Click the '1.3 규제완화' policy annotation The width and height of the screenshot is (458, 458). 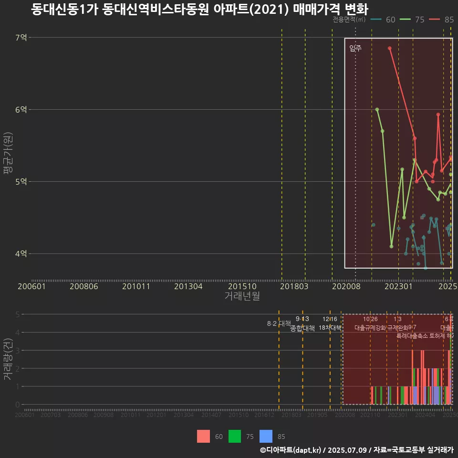397,323
